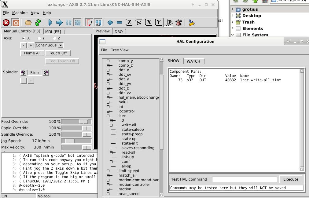
Task: Click the Home All button
Action: pyautogui.click(x=32, y=53)
